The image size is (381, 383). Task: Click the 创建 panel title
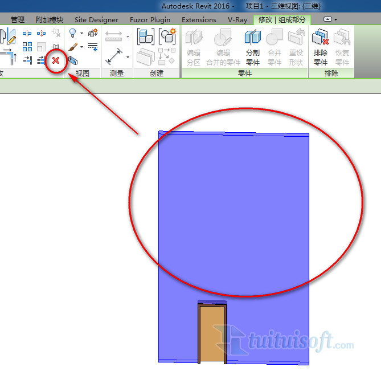tap(157, 73)
